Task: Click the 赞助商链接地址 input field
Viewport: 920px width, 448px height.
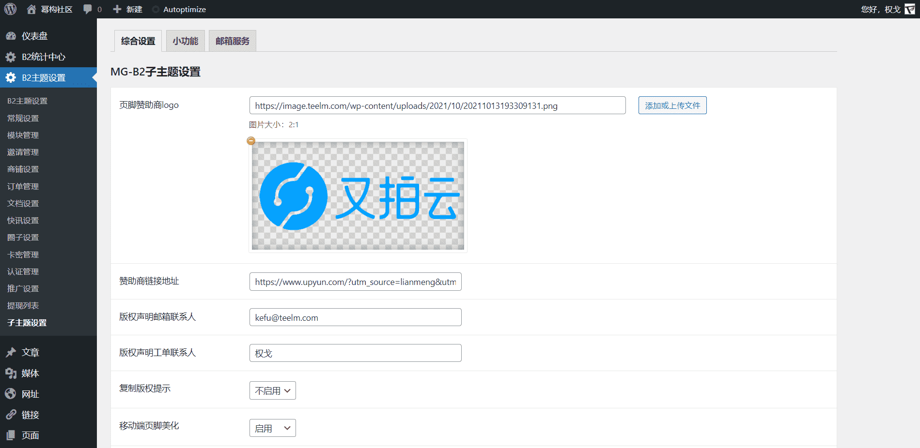Action: pyautogui.click(x=356, y=282)
